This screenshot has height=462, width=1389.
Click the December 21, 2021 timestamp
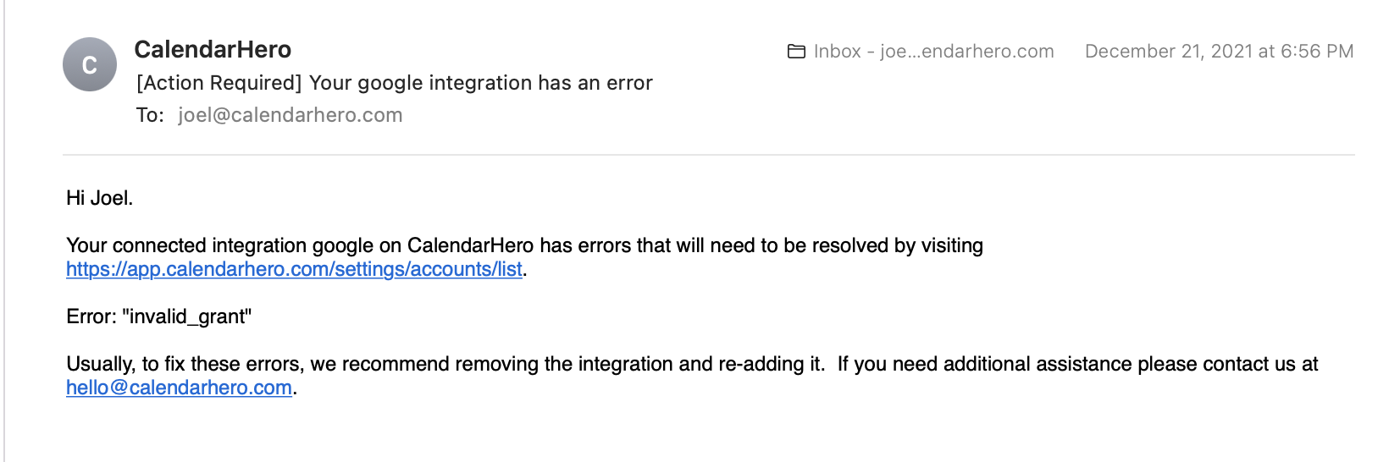pyautogui.click(x=1219, y=52)
